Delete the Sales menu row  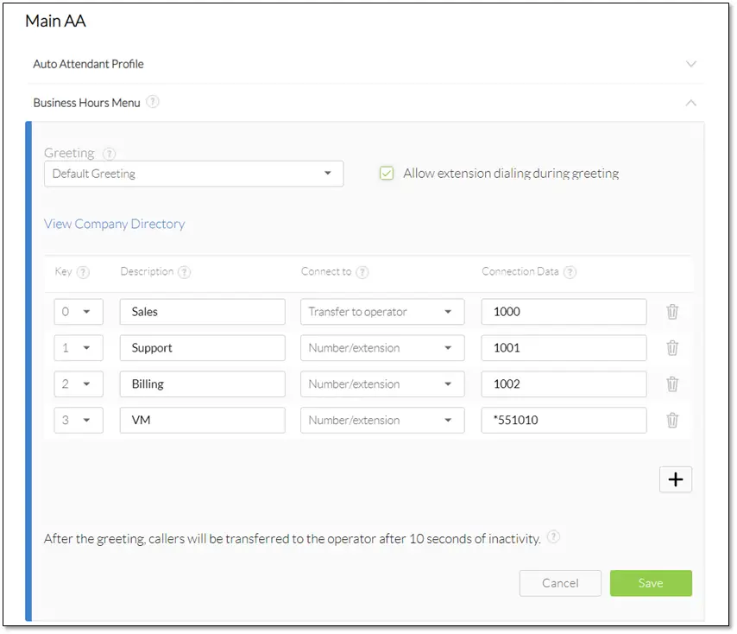pyautogui.click(x=672, y=312)
